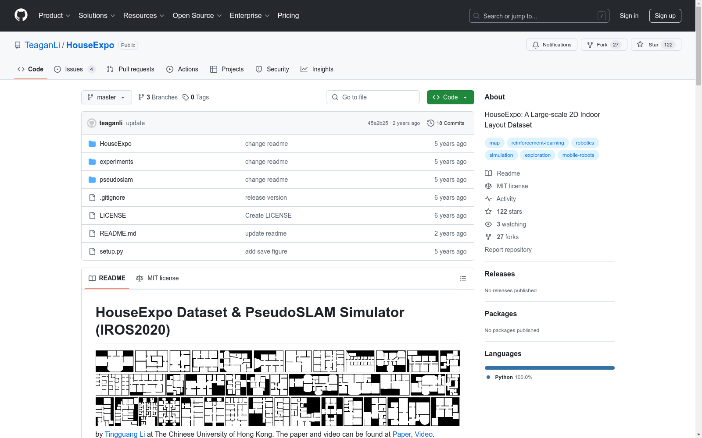Switch to the Security tab
The height and width of the screenshot is (438, 702).
pyautogui.click(x=272, y=69)
